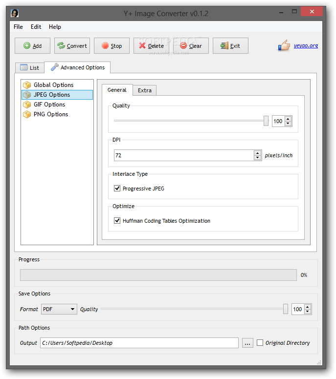Open the Help menu

pyautogui.click(x=55, y=27)
